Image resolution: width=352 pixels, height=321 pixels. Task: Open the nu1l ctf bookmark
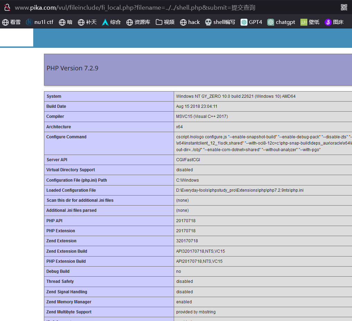40,22
